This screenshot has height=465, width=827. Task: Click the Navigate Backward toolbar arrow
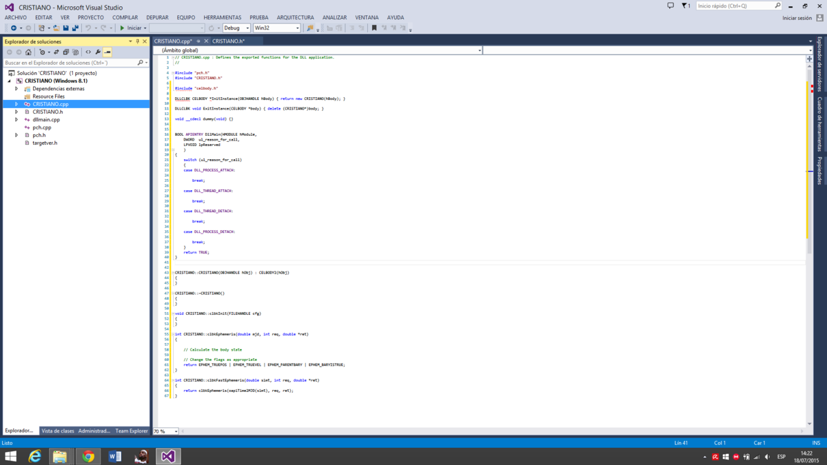(x=14, y=28)
